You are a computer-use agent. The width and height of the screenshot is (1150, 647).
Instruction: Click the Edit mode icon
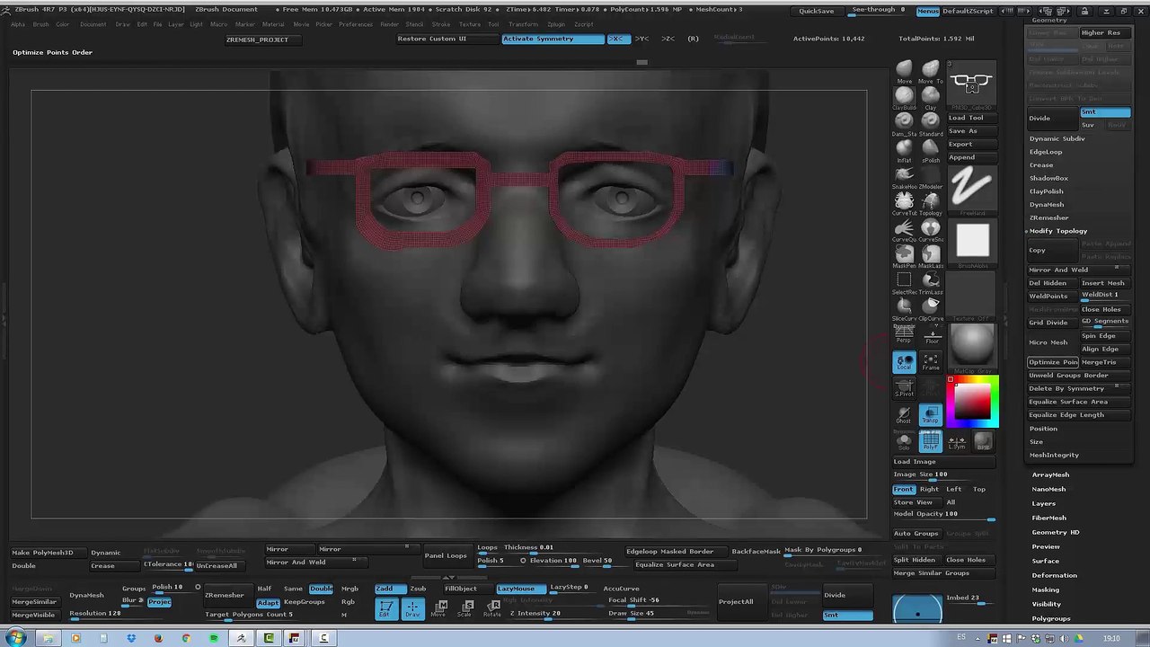click(385, 608)
